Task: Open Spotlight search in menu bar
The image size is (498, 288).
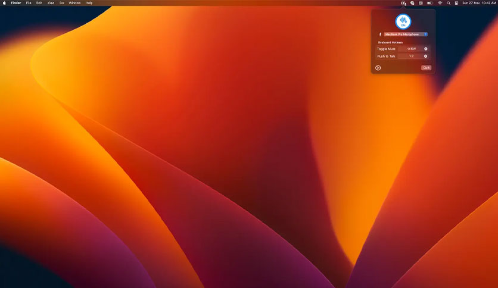Action: 449,3
